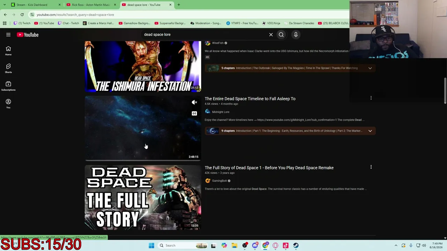
Task: Open the Da Stream Charades bookmark
Action: [299, 23]
